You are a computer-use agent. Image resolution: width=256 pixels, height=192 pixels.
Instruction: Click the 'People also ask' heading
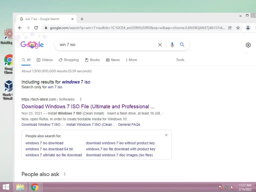[x=40, y=174]
